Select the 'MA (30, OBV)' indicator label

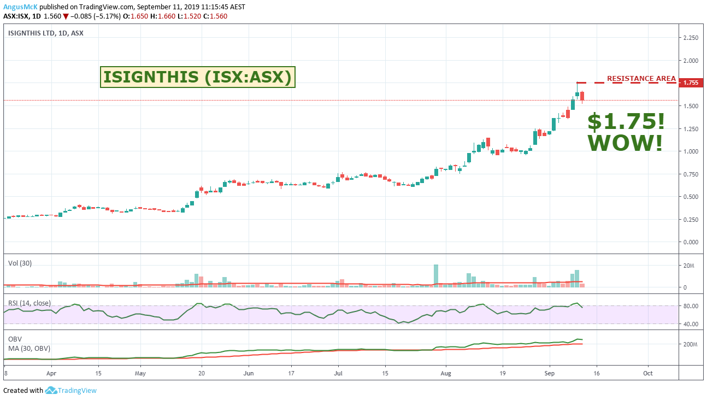pyautogui.click(x=30, y=348)
